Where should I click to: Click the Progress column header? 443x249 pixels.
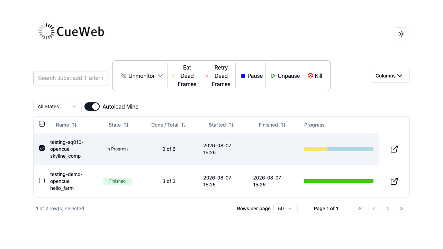tap(314, 125)
